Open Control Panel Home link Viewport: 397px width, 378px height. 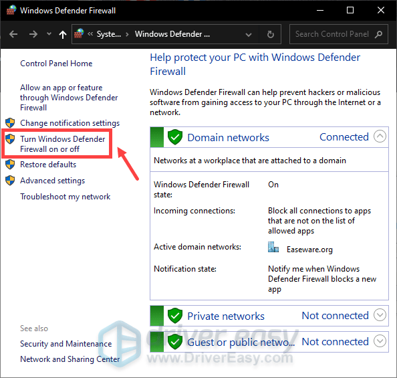coord(56,64)
